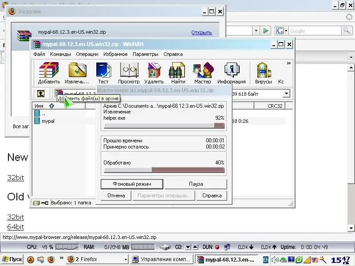Image resolution: width=355 pixels, height=266 pixels.
Task: Click the Пауза button
Action: pyautogui.click(x=196, y=184)
